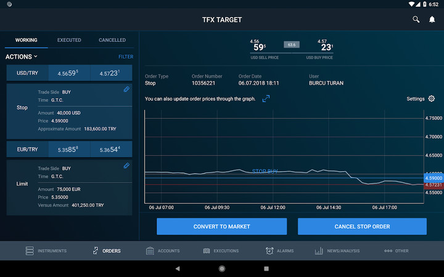This screenshot has width=444, height=277.
Task: Open the search magnifier icon
Action: [x=416, y=19]
